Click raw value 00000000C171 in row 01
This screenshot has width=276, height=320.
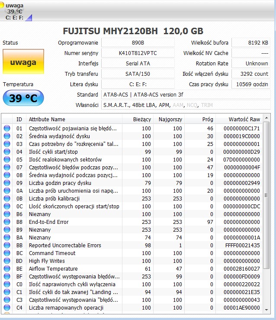tap(242, 128)
